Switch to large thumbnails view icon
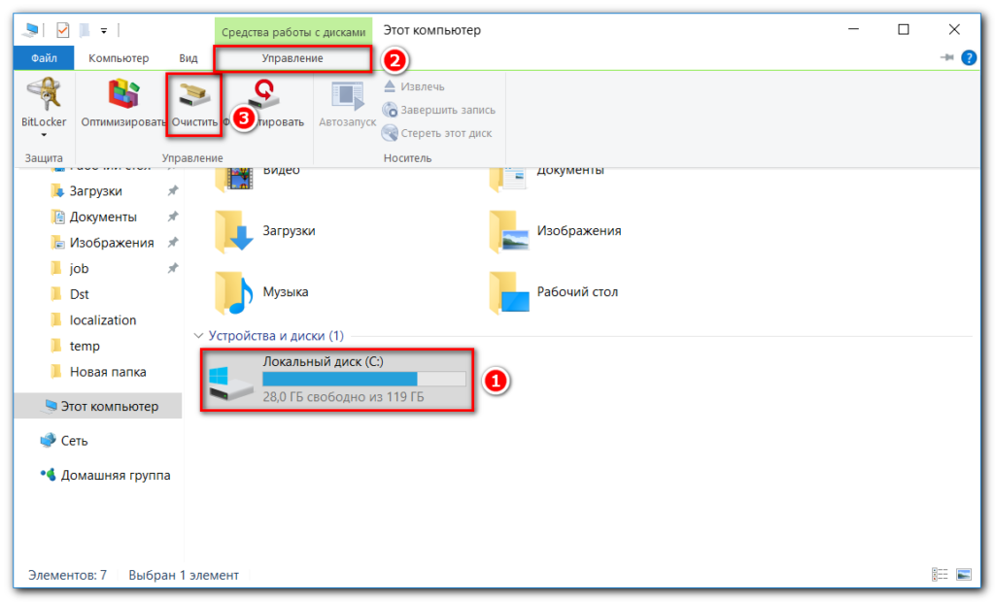This screenshot has width=995, height=602. [964, 575]
